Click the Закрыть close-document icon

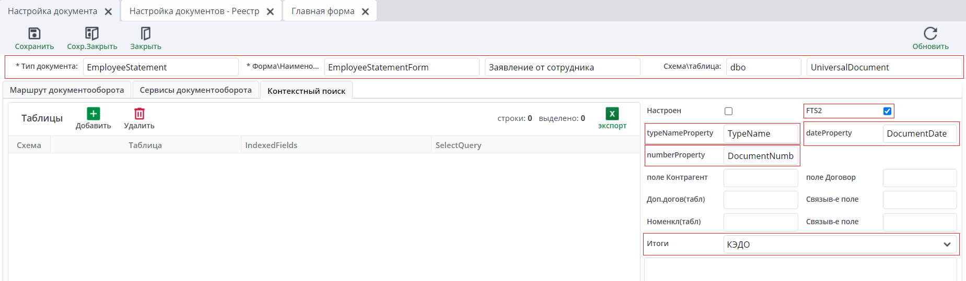(146, 34)
